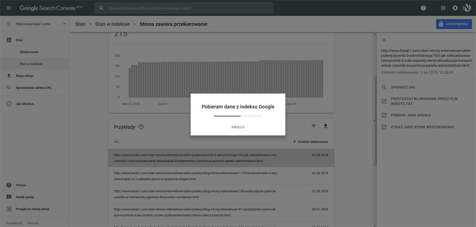476x227 pixels.
Task: Click the magnifier icon beside SPRAWDŹ URL
Action: point(384,87)
